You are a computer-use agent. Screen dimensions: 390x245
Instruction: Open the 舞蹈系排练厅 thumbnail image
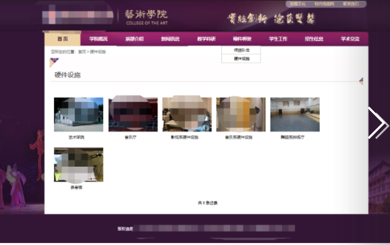pos(295,115)
